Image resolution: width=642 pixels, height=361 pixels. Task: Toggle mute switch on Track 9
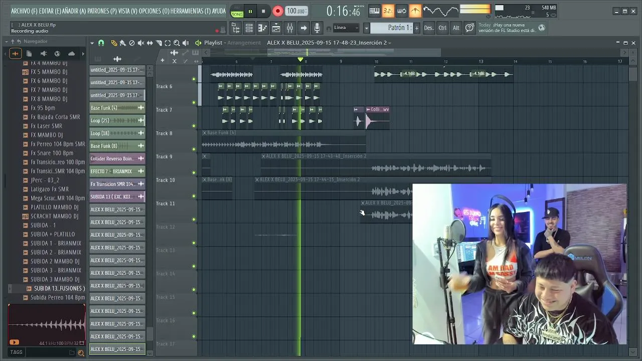pyautogui.click(x=194, y=172)
